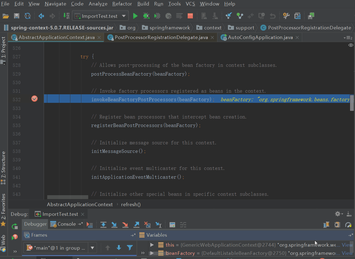Move to the previous stack frame arrow
The image size is (355, 259).
[108, 248]
